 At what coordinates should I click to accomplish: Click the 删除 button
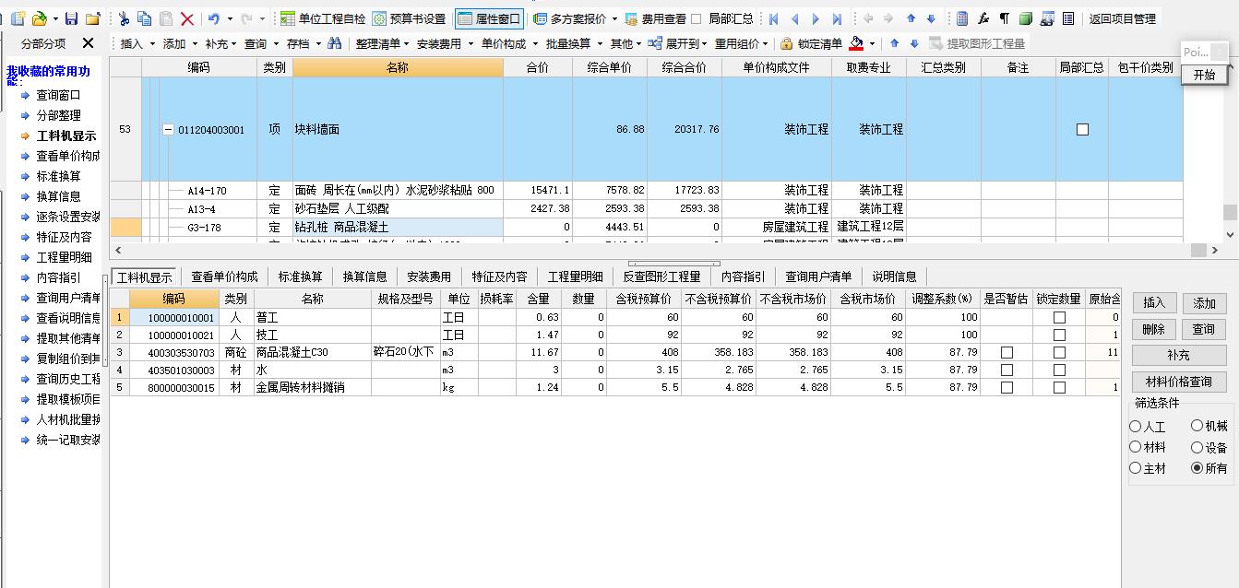pos(1153,329)
